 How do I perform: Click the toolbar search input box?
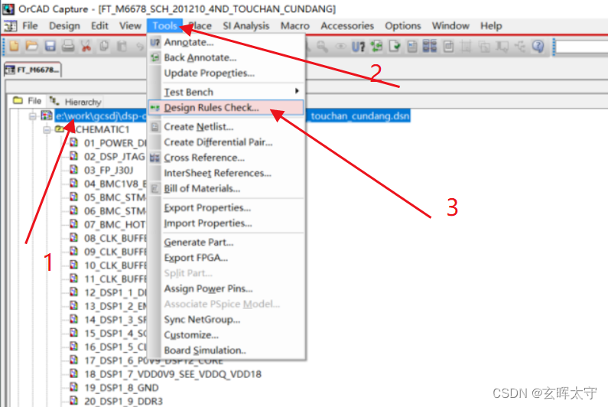pos(581,47)
